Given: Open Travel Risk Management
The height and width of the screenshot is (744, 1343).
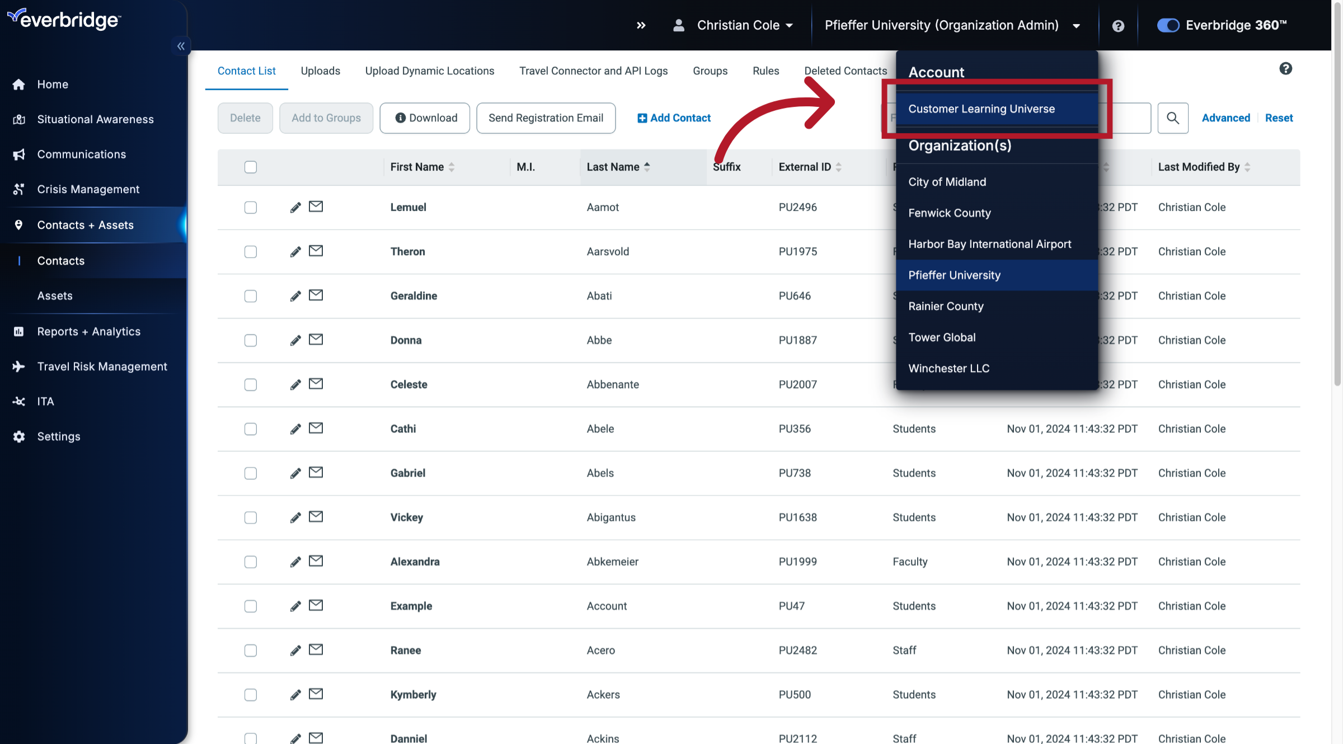Looking at the screenshot, I should (x=102, y=366).
